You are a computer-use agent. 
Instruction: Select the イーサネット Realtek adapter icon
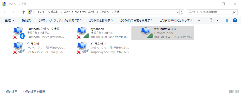pyautogui.click(x=19, y=48)
